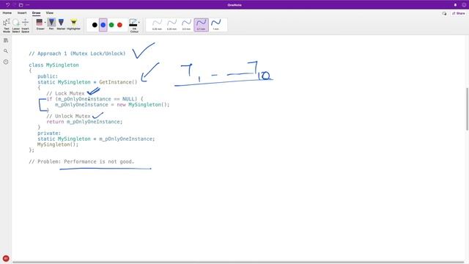Click the "MySingleton();" constructor line under private

[58, 144]
